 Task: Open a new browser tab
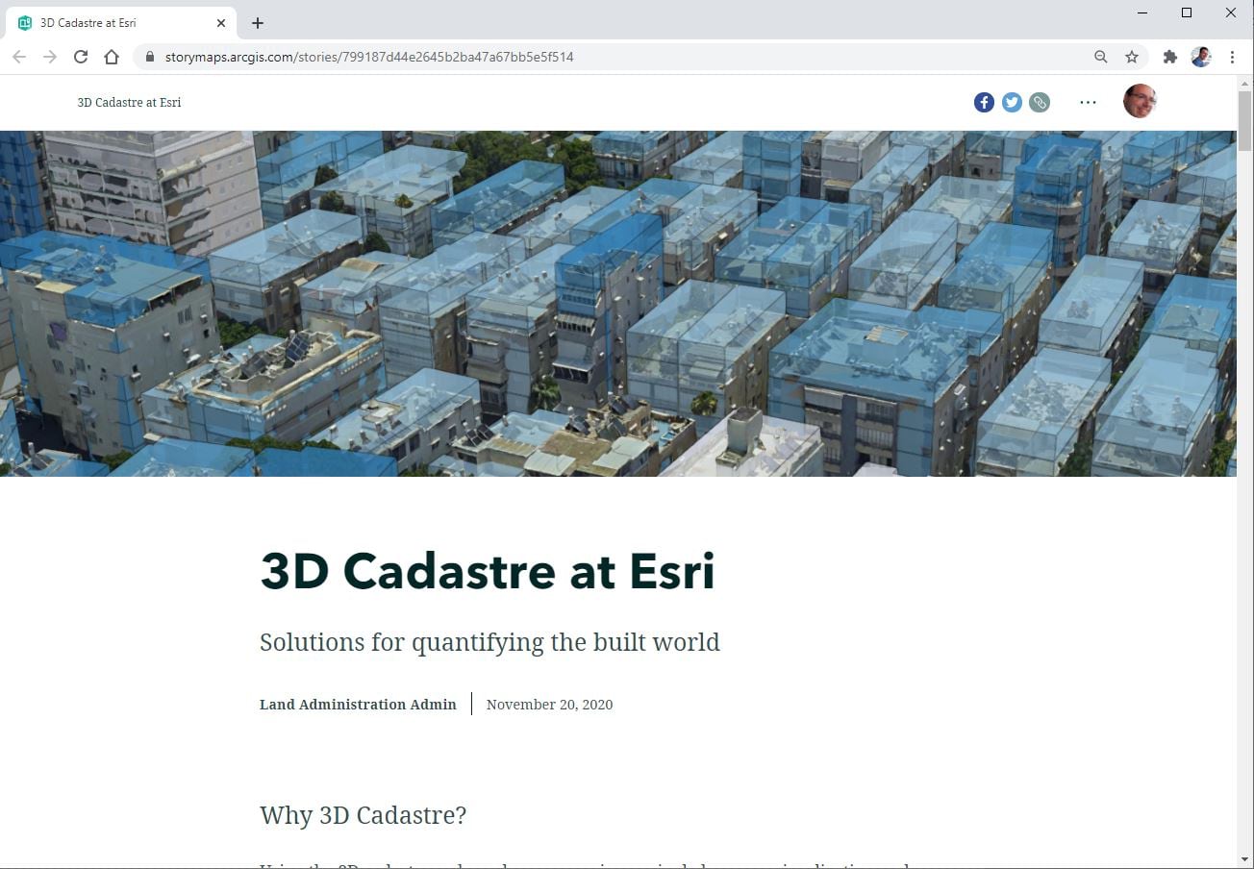[x=257, y=23]
